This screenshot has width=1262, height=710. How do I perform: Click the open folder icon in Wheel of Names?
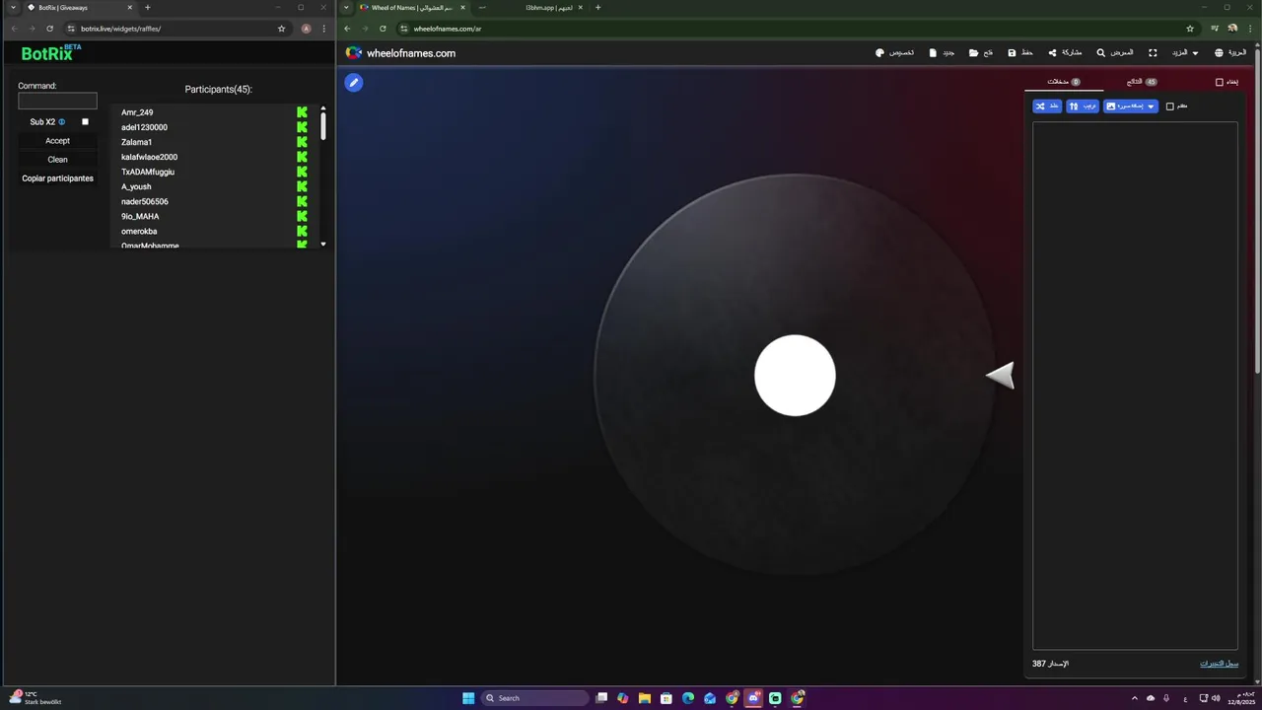973,53
